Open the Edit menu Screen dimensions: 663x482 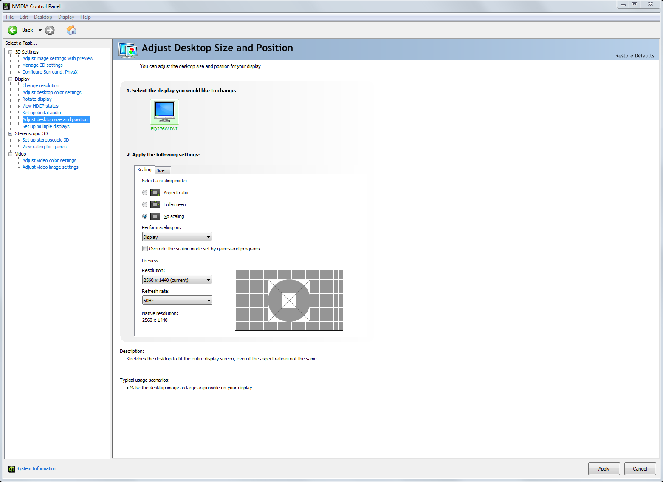coord(24,17)
